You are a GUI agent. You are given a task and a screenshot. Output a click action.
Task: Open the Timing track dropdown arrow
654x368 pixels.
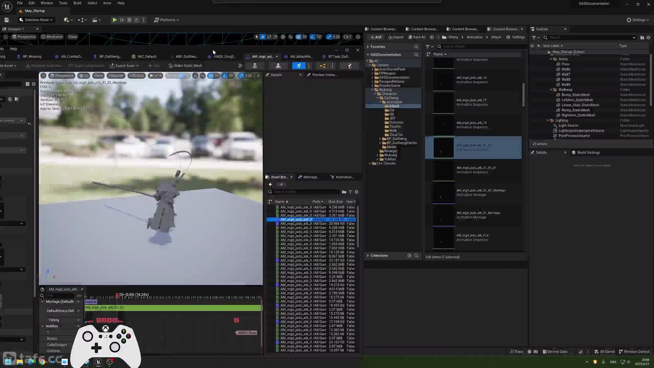[78, 320]
